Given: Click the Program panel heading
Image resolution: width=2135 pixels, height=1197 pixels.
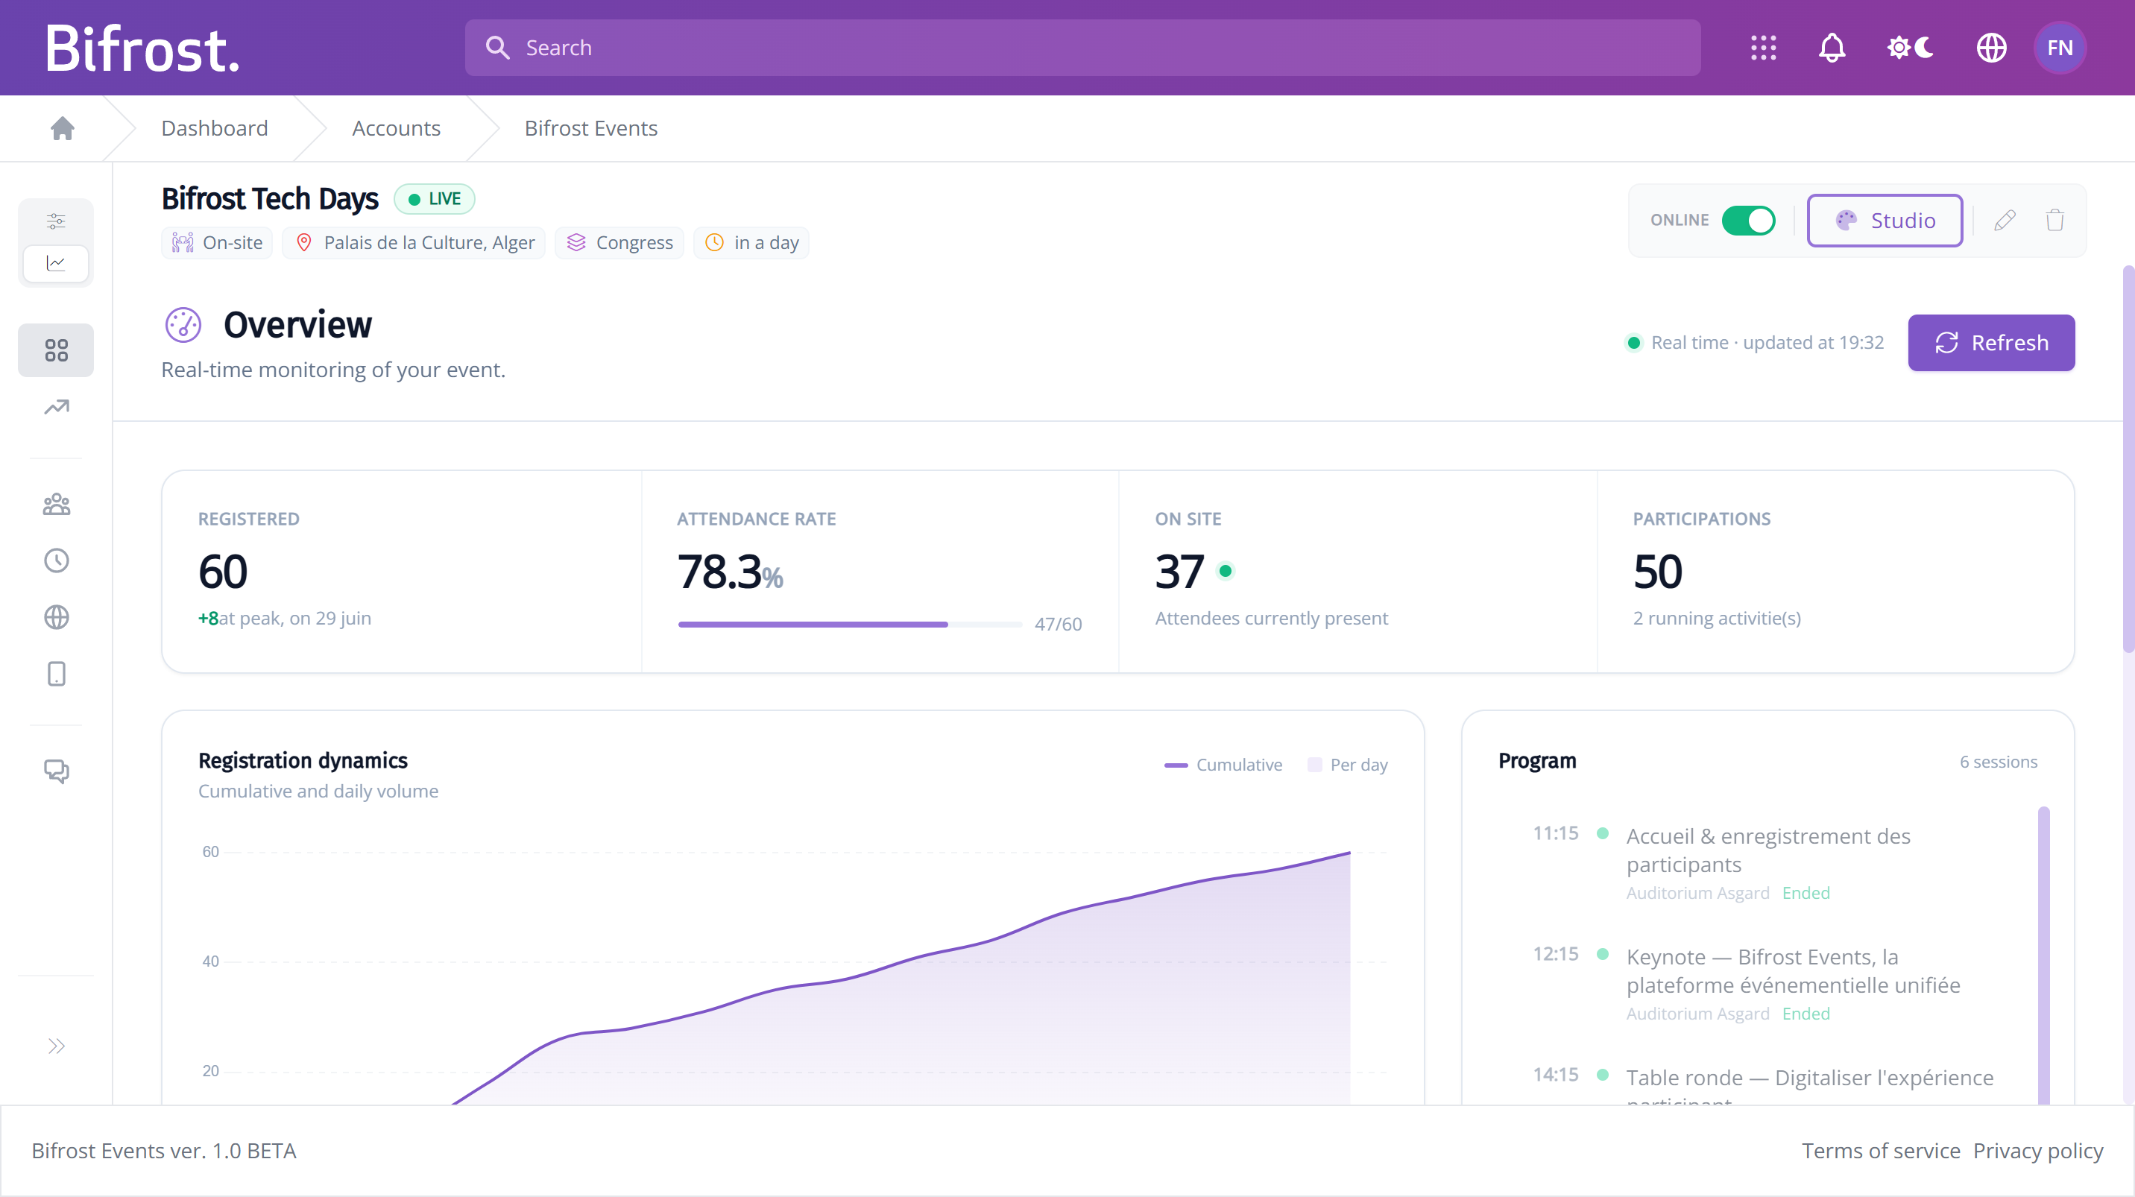Looking at the screenshot, I should (1537, 760).
